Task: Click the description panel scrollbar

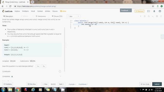Action: (65, 50)
